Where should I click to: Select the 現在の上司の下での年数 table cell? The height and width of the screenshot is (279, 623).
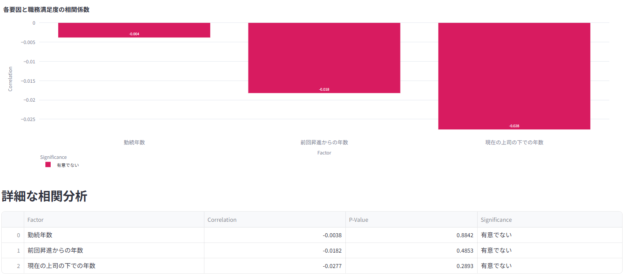[x=114, y=266]
